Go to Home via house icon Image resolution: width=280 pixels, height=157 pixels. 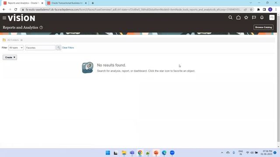pos(238,17)
